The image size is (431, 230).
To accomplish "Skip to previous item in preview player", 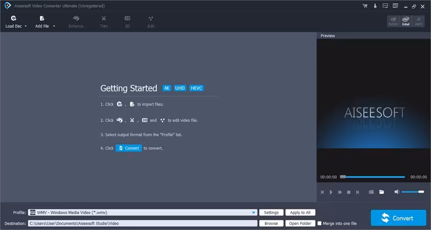I will point(322,192).
